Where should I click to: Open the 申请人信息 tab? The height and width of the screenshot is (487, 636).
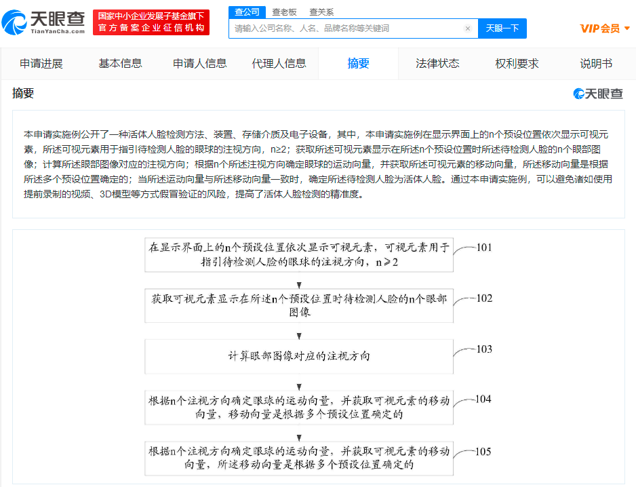(x=199, y=64)
